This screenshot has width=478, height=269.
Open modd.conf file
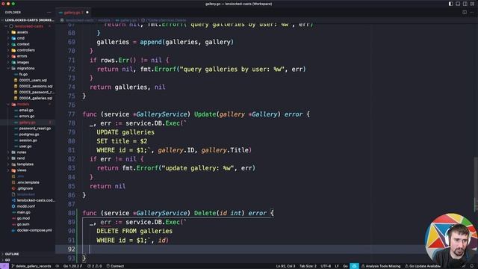26,206
